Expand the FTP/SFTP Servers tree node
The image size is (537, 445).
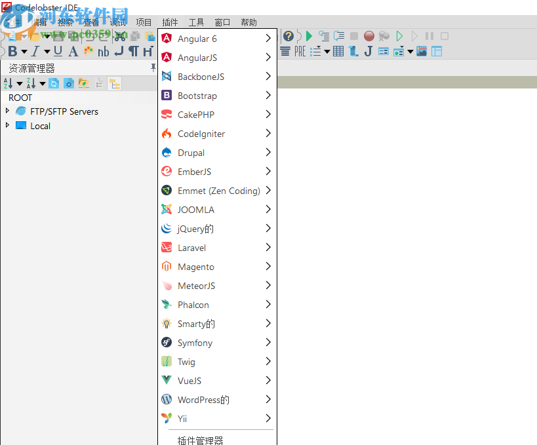click(x=7, y=111)
